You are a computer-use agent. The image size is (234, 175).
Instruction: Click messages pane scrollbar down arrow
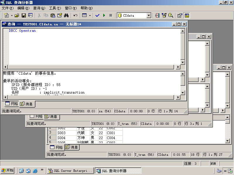(183, 92)
